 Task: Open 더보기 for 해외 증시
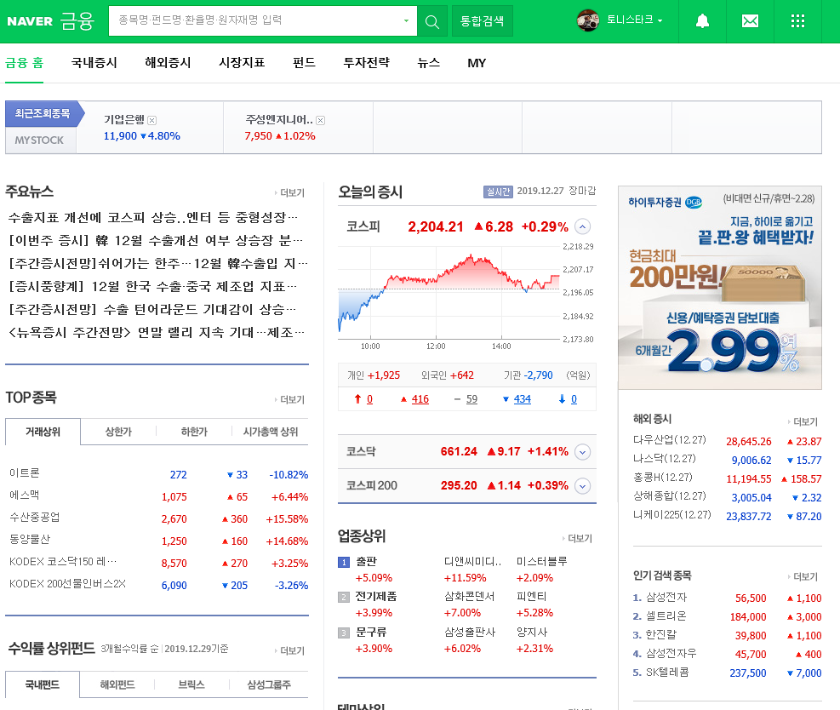click(803, 421)
